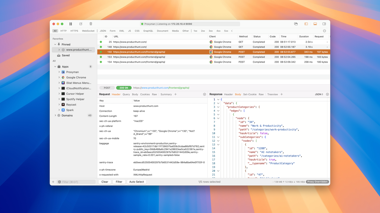Collapse the Apps section
The width and height of the screenshot is (380, 213).
tap(55, 67)
